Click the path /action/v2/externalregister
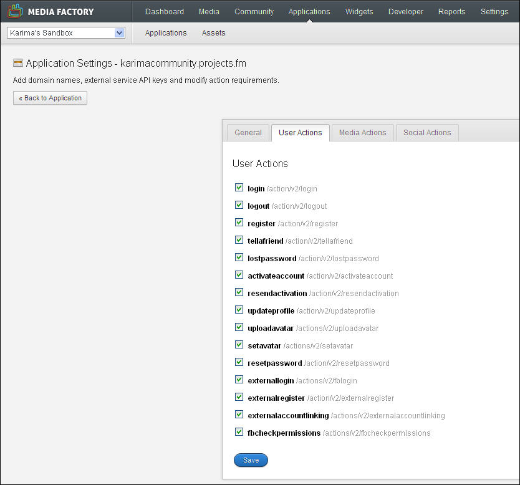 (x=350, y=398)
